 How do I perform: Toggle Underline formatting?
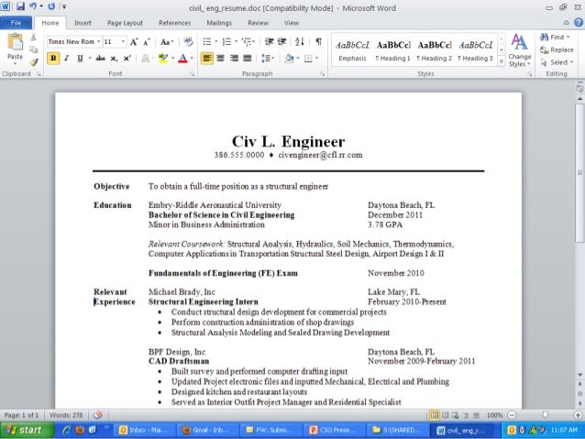pos(80,58)
